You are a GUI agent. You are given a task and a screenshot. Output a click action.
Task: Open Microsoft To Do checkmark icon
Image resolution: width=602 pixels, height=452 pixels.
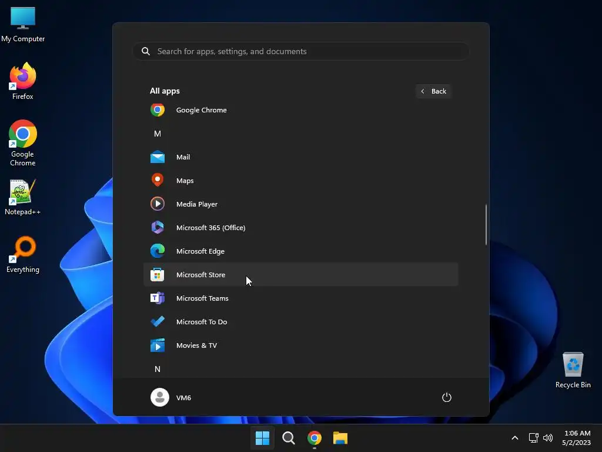coord(158,322)
